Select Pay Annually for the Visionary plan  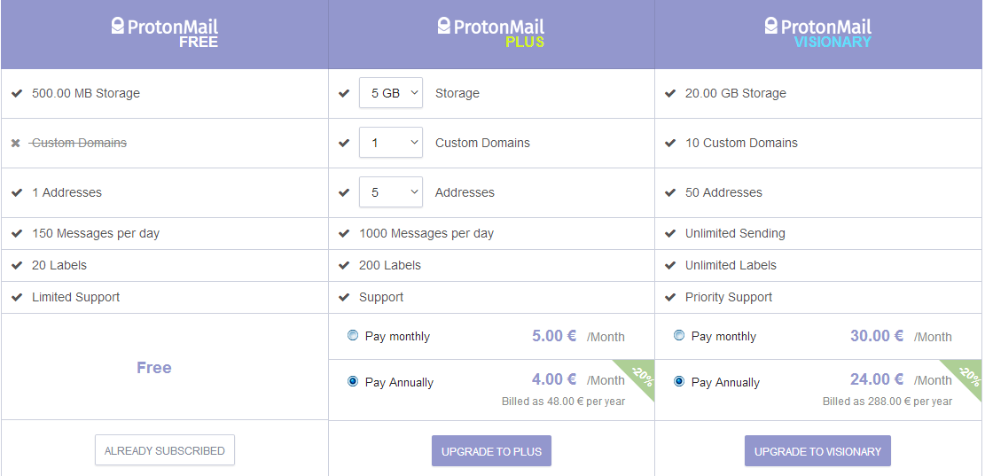click(x=679, y=381)
